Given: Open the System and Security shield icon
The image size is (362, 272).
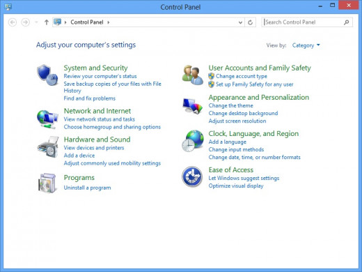Looking at the screenshot, I should coord(47,75).
